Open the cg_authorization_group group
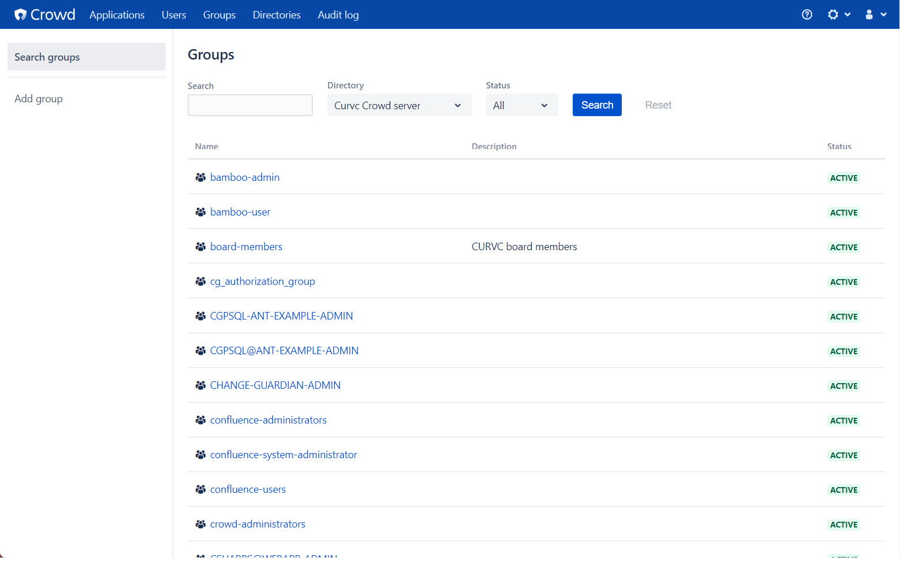The height and width of the screenshot is (561, 900). tap(263, 281)
